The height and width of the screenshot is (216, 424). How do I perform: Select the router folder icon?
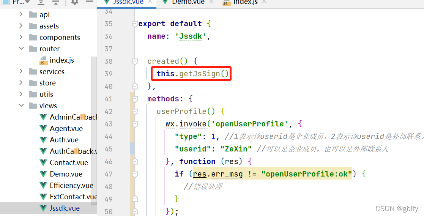click(x=33, y=49)
